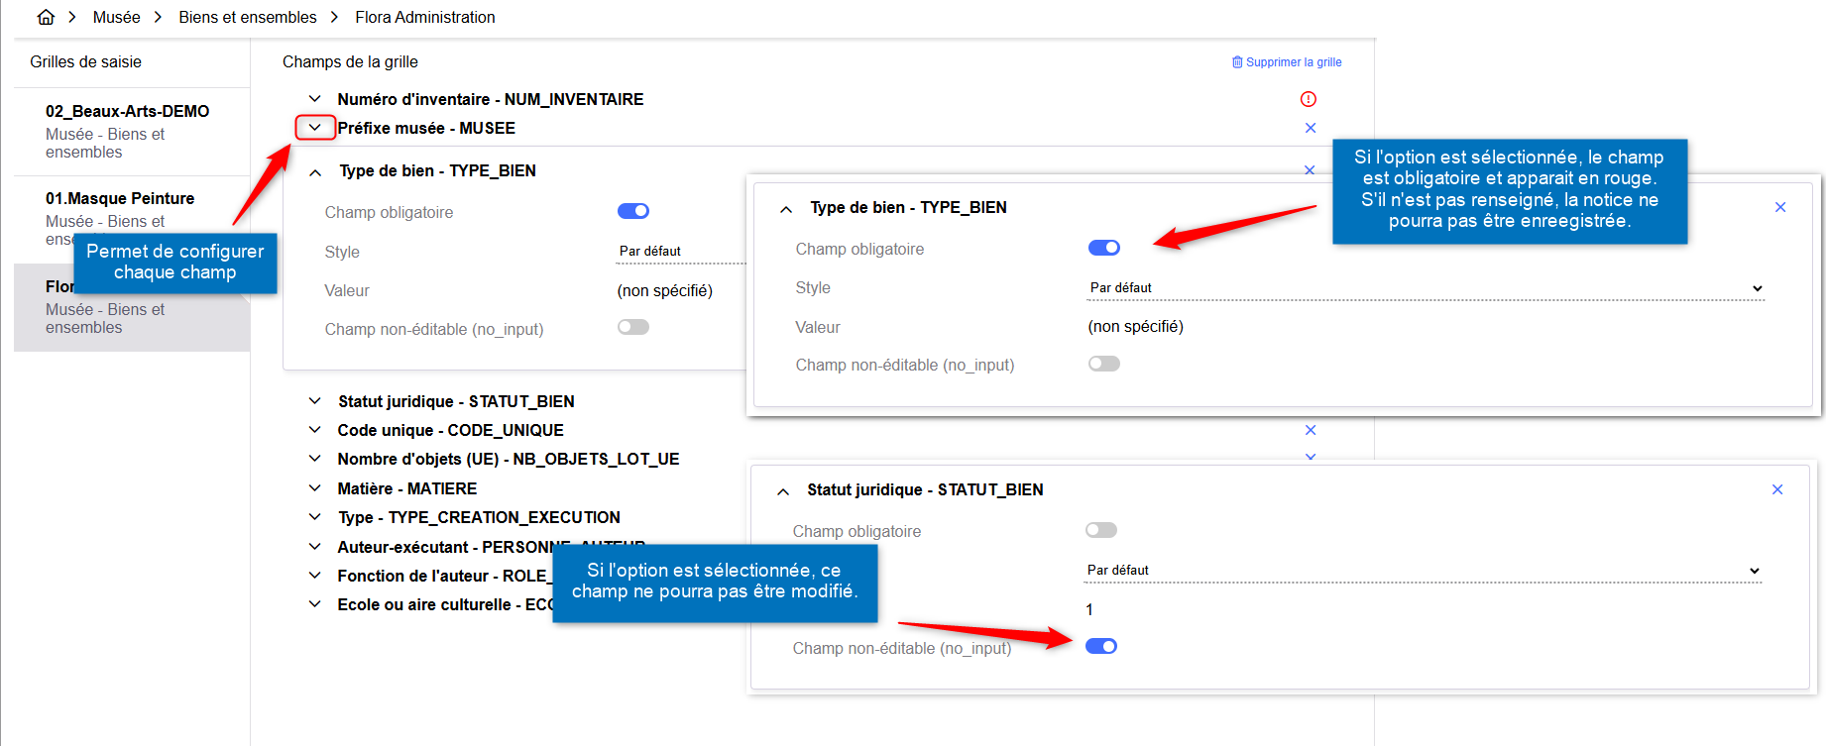Screen dimensions: 1826x746
Task: Remove the Préfixe musée field with X
Action: (x=1311, y=128)
